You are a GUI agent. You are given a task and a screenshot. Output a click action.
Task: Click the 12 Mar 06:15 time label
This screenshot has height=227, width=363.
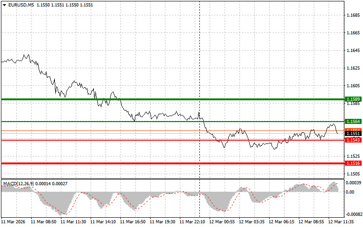tap(281, 222)
